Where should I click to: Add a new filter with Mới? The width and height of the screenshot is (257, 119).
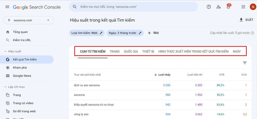(153, 33)
